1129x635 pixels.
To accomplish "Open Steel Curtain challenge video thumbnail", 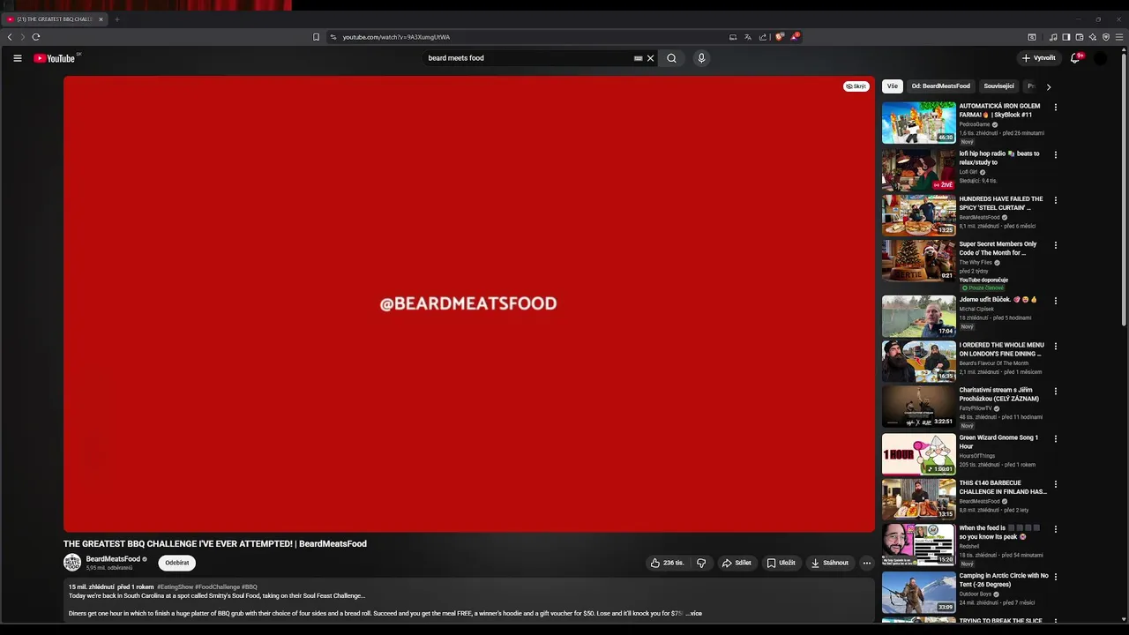I will click(918, 213).
